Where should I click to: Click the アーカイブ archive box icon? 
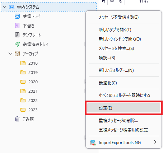[x=17, y=54]
